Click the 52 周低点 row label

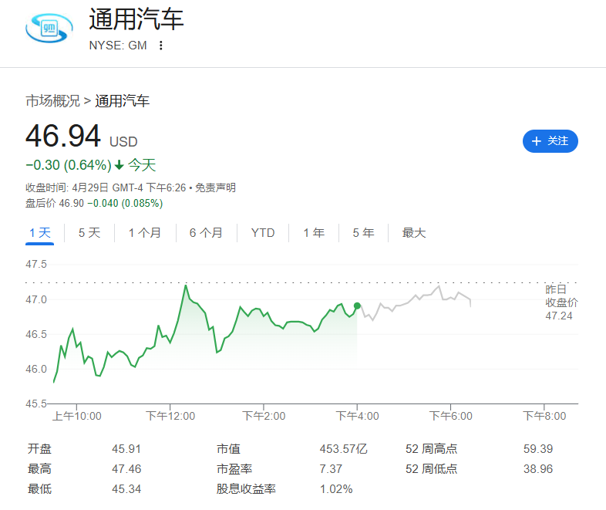click(x=431, y=469)
